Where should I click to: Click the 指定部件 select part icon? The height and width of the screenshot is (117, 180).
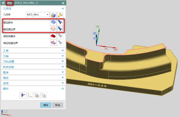(x=53, y=22)
